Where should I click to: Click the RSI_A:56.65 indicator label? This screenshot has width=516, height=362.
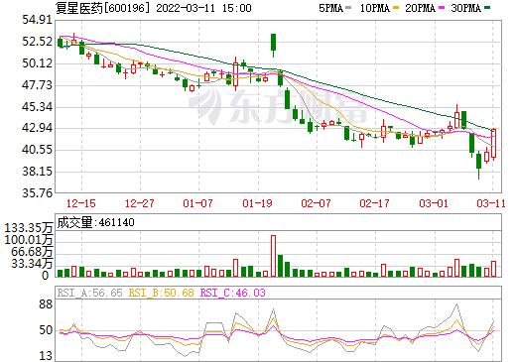point(90,293)
